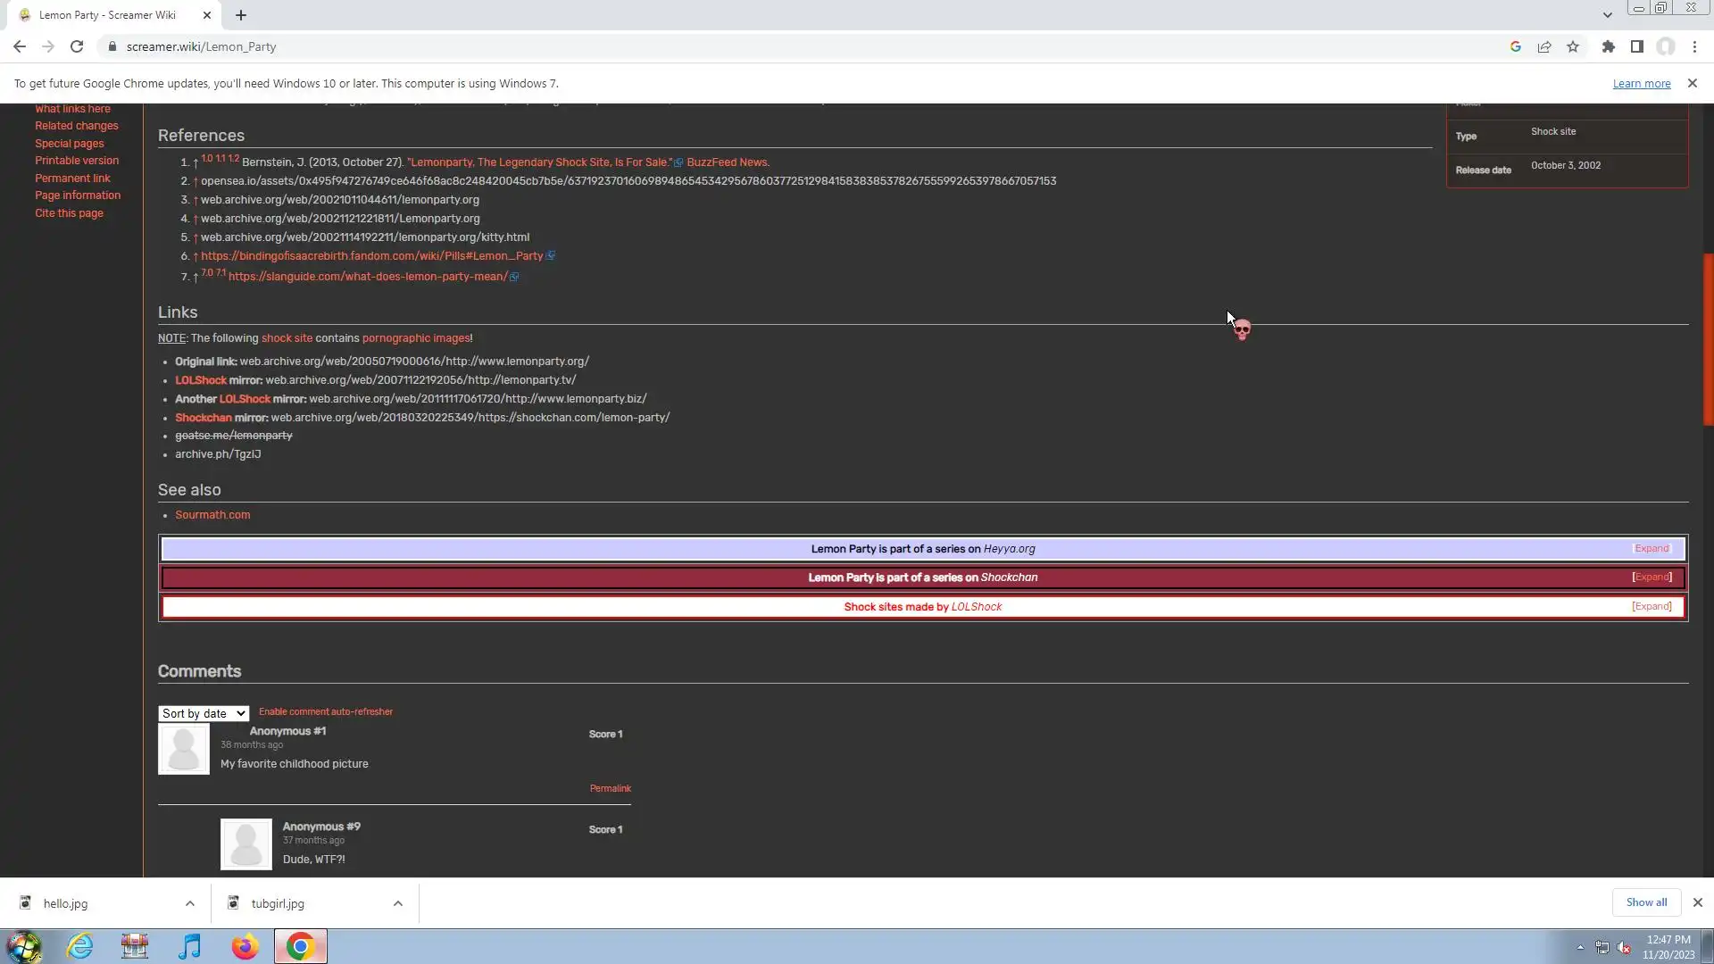Bookmark this page with star icon

point(1573,46)
